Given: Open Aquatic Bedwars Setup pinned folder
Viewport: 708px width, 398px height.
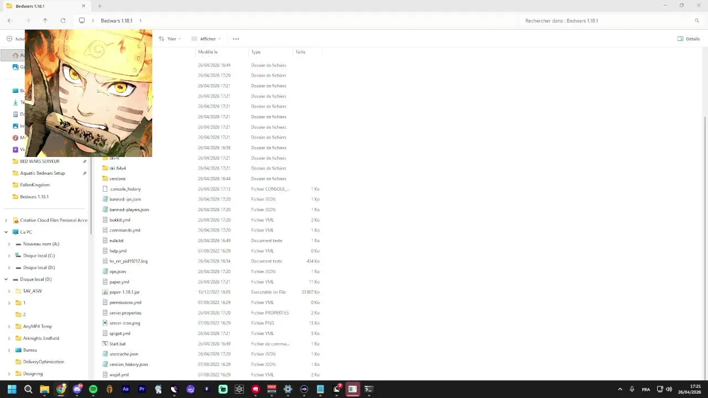Looking at the screenshot, I should 43,173.
